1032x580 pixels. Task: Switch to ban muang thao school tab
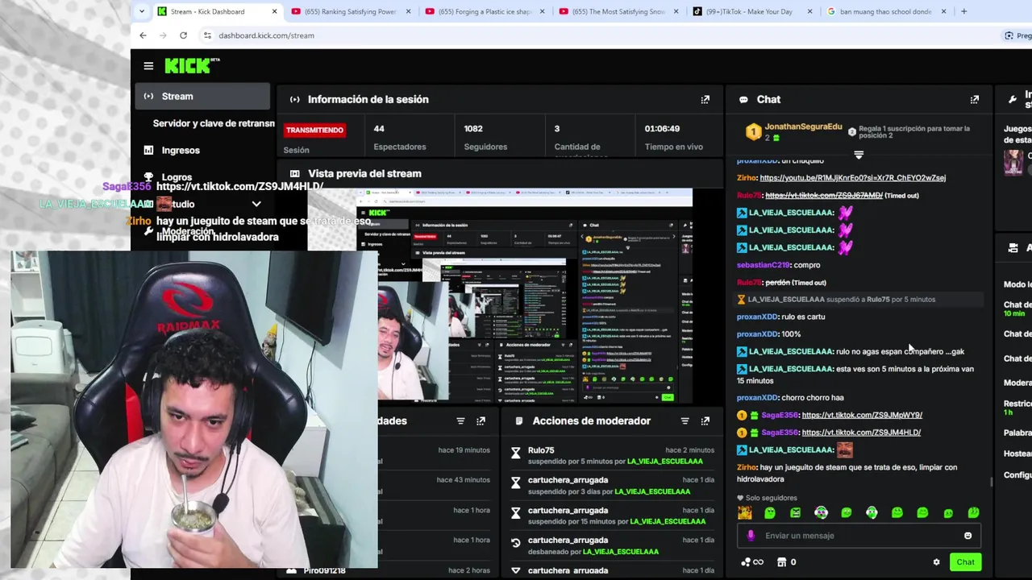coord(887,11)
